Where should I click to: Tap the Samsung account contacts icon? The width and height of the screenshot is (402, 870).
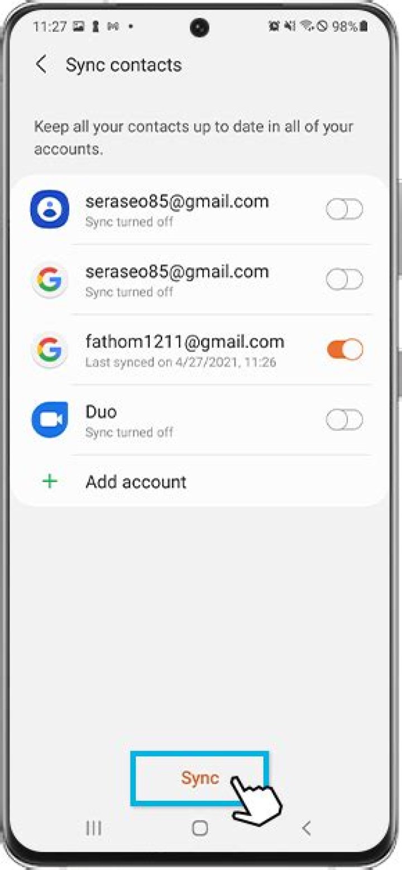click(x=50, y=209)
